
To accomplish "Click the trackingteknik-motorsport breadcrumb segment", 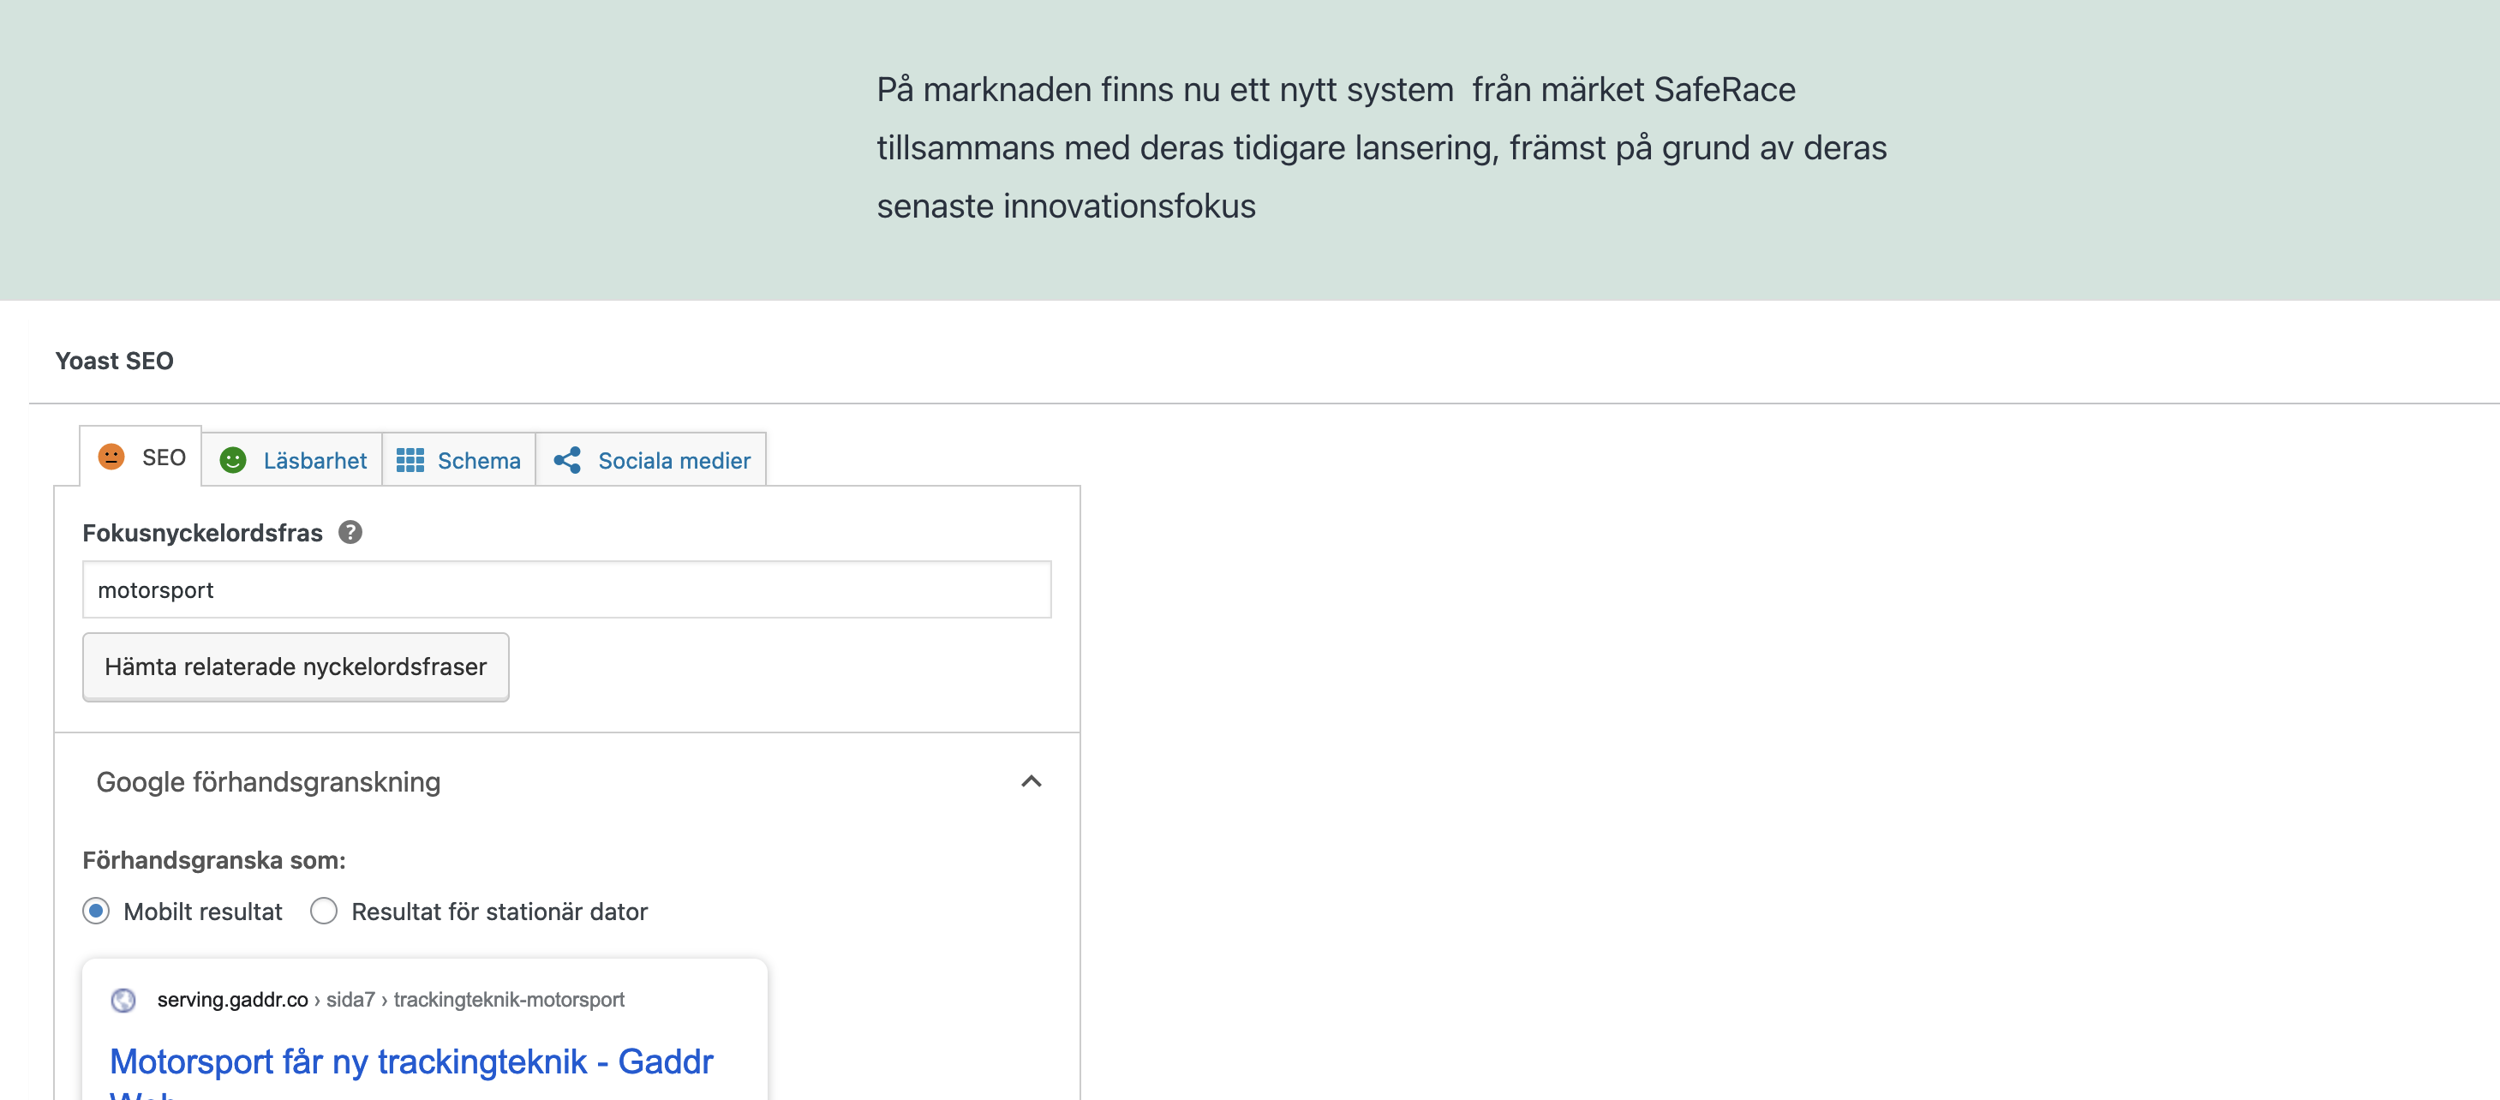I will click(x=509, y=1000).
